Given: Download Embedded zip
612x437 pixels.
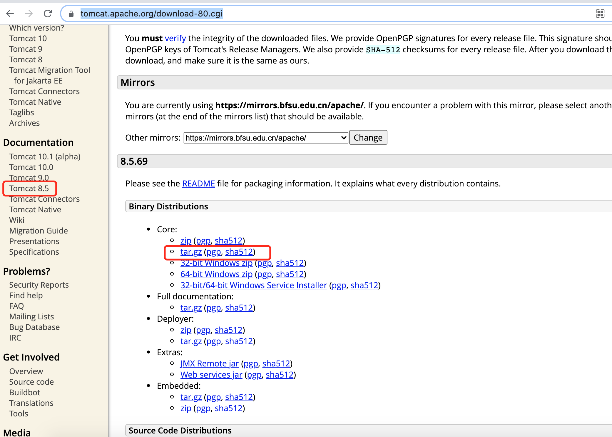Looking at the screenshot, I should pos(186,408).
